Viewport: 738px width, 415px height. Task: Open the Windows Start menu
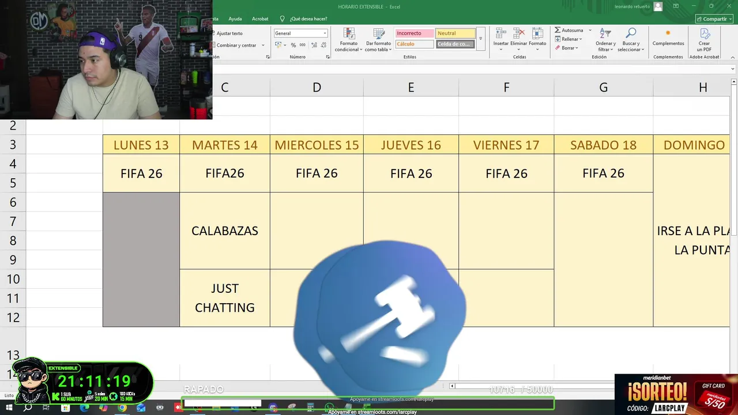(9, 408)
